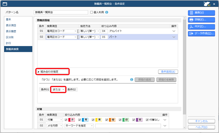
Task: Click the vertical scrollbar thumb
Action: (x=184, y=67)
